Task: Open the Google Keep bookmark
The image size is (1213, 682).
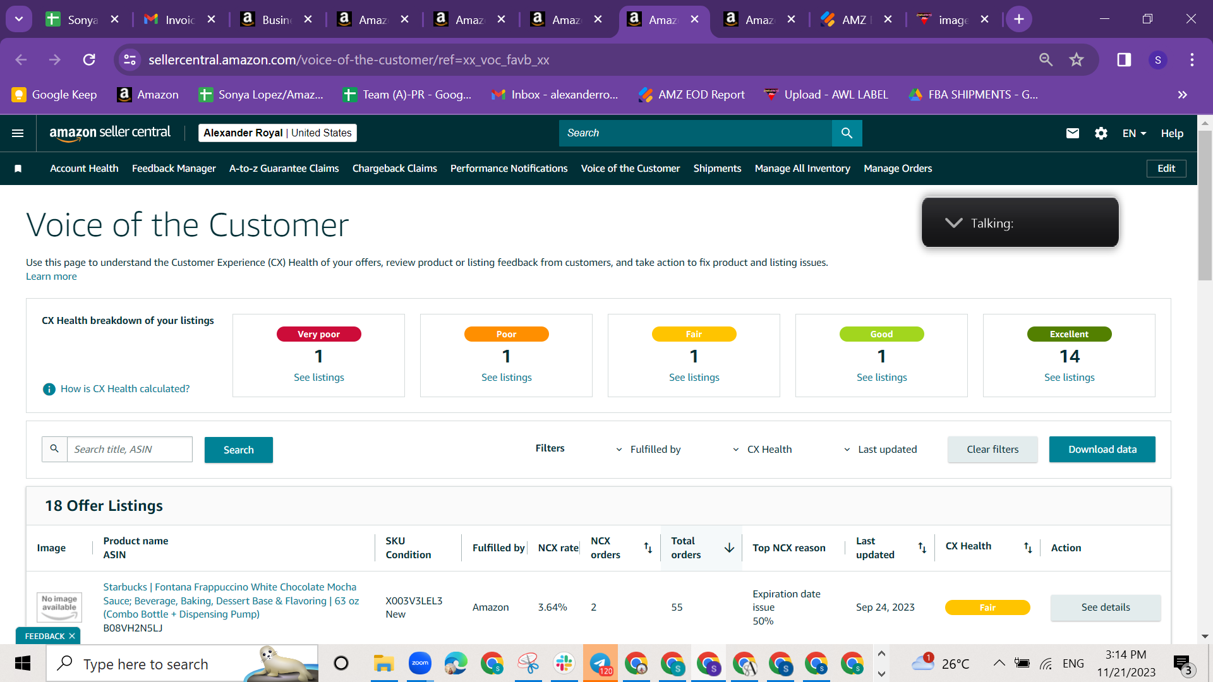Action: coord(54,95)
